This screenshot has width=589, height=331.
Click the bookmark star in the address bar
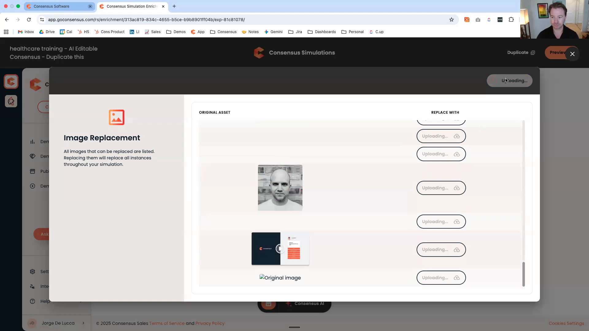(452, 19)
